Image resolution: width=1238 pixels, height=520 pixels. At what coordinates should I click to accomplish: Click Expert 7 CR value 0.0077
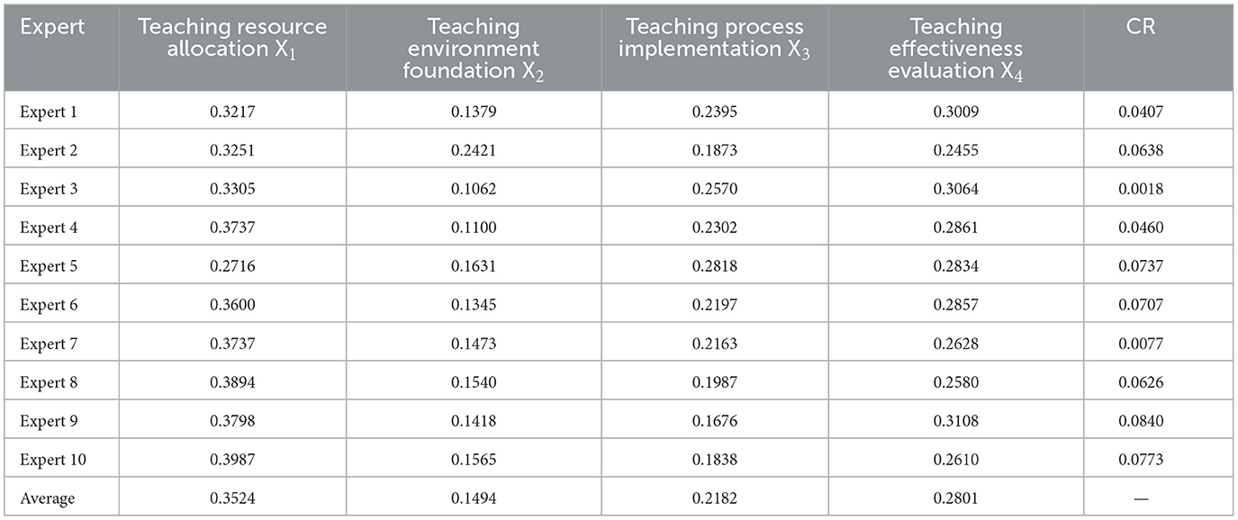1158,344
